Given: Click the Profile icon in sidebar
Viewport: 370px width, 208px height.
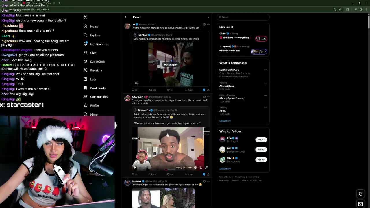Looking at the screenshot, I should click(85, 105).
